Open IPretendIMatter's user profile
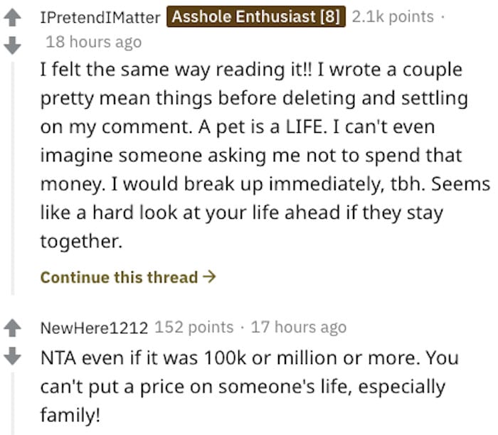 100,16
